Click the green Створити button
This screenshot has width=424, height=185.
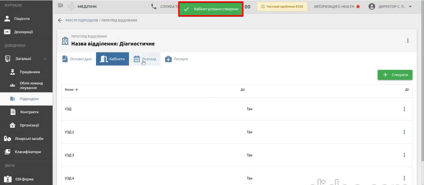point(395,75)
